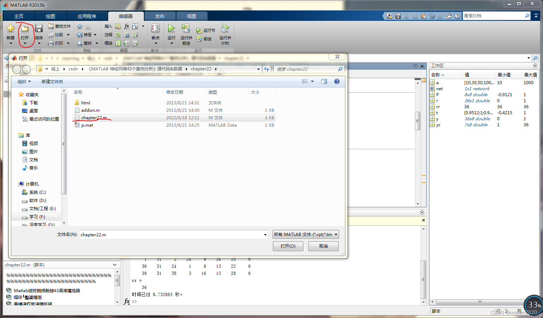
Task: Click the file name input field
Action: click(x=171, y=235)
